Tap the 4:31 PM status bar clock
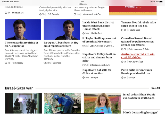165x115 pixels. 5,2
